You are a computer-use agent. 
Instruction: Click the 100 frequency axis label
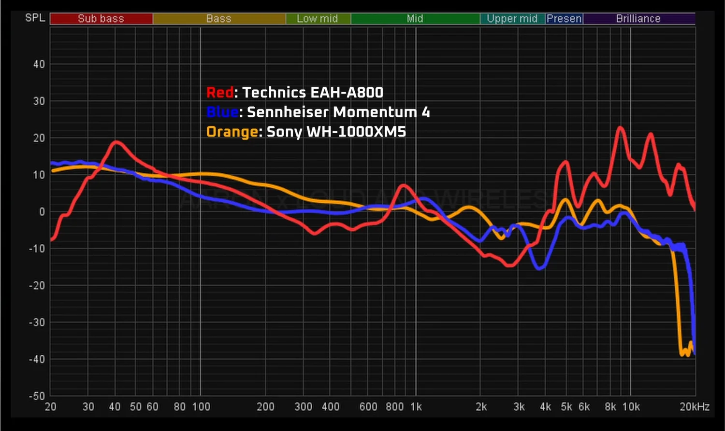pos(201,407)
